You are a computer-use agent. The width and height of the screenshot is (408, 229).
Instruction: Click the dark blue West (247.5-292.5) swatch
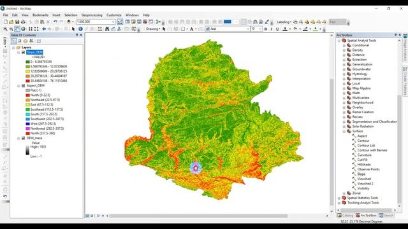tap(27, 124)
